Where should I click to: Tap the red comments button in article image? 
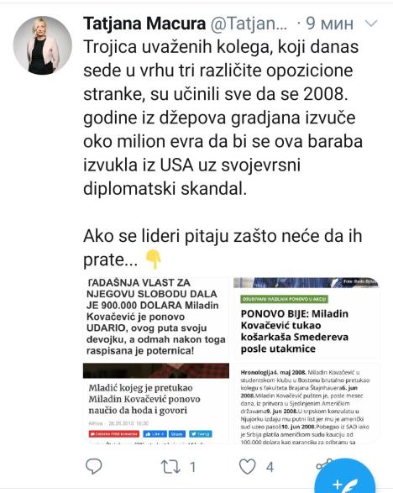click(x=114, y=434)
